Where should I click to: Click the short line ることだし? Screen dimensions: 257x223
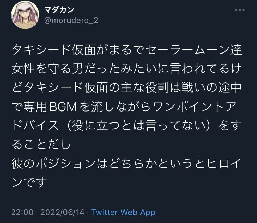41,144
